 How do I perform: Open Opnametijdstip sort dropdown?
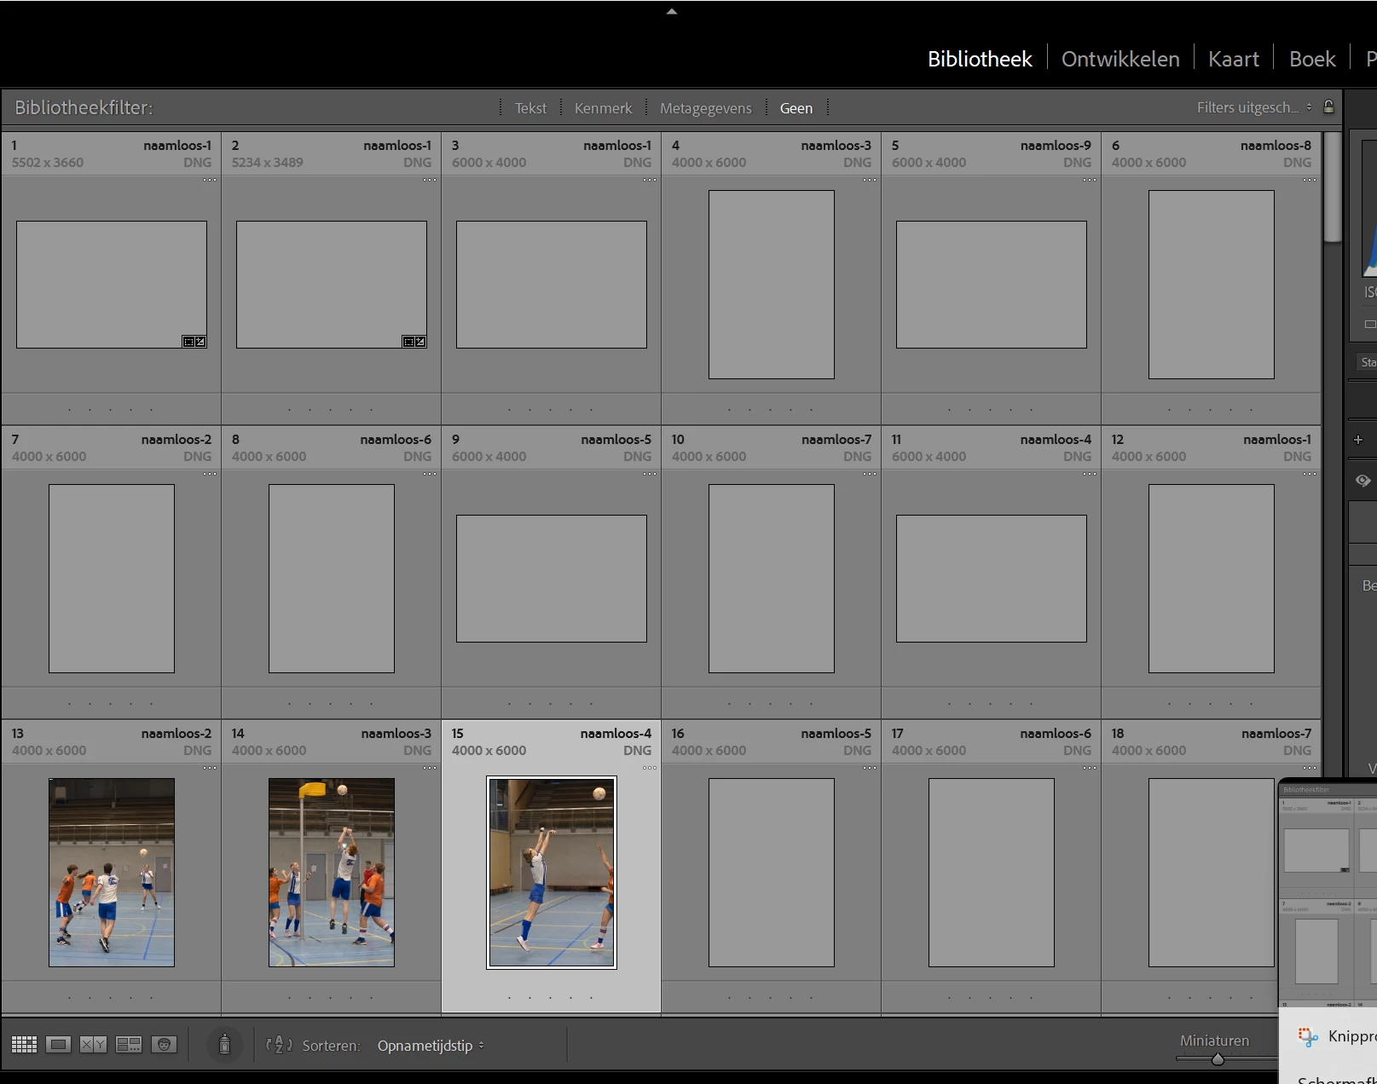[431, 1046]
